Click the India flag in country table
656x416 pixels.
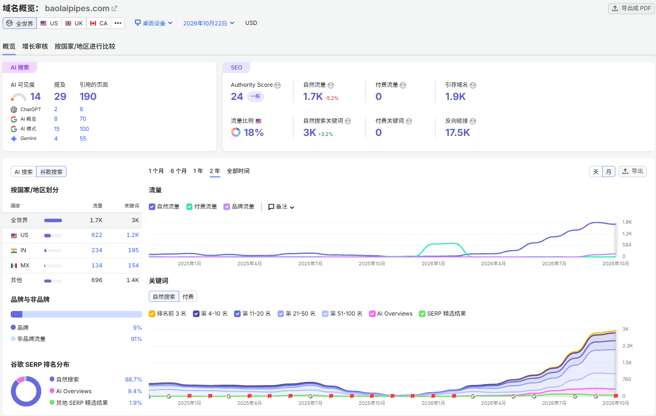tap(14, 251)
